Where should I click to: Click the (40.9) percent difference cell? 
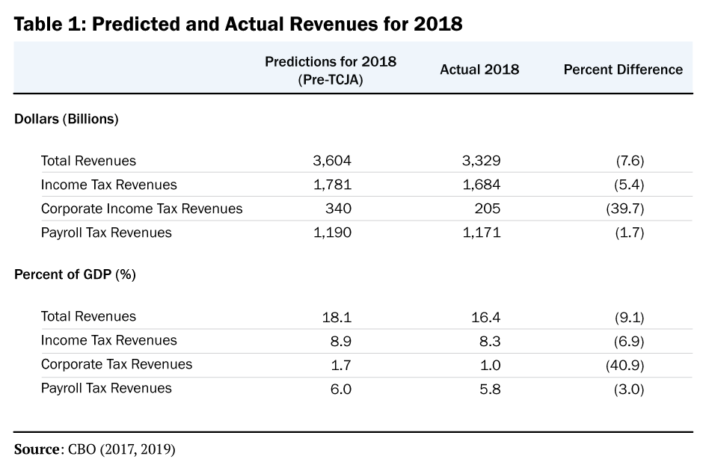[x=624, y=365]
